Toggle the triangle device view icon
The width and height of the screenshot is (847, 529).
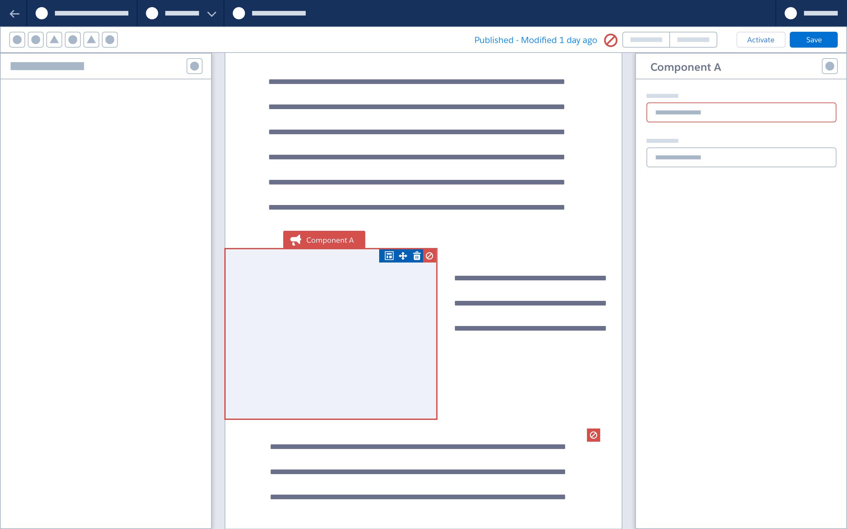tap(54, 40)
